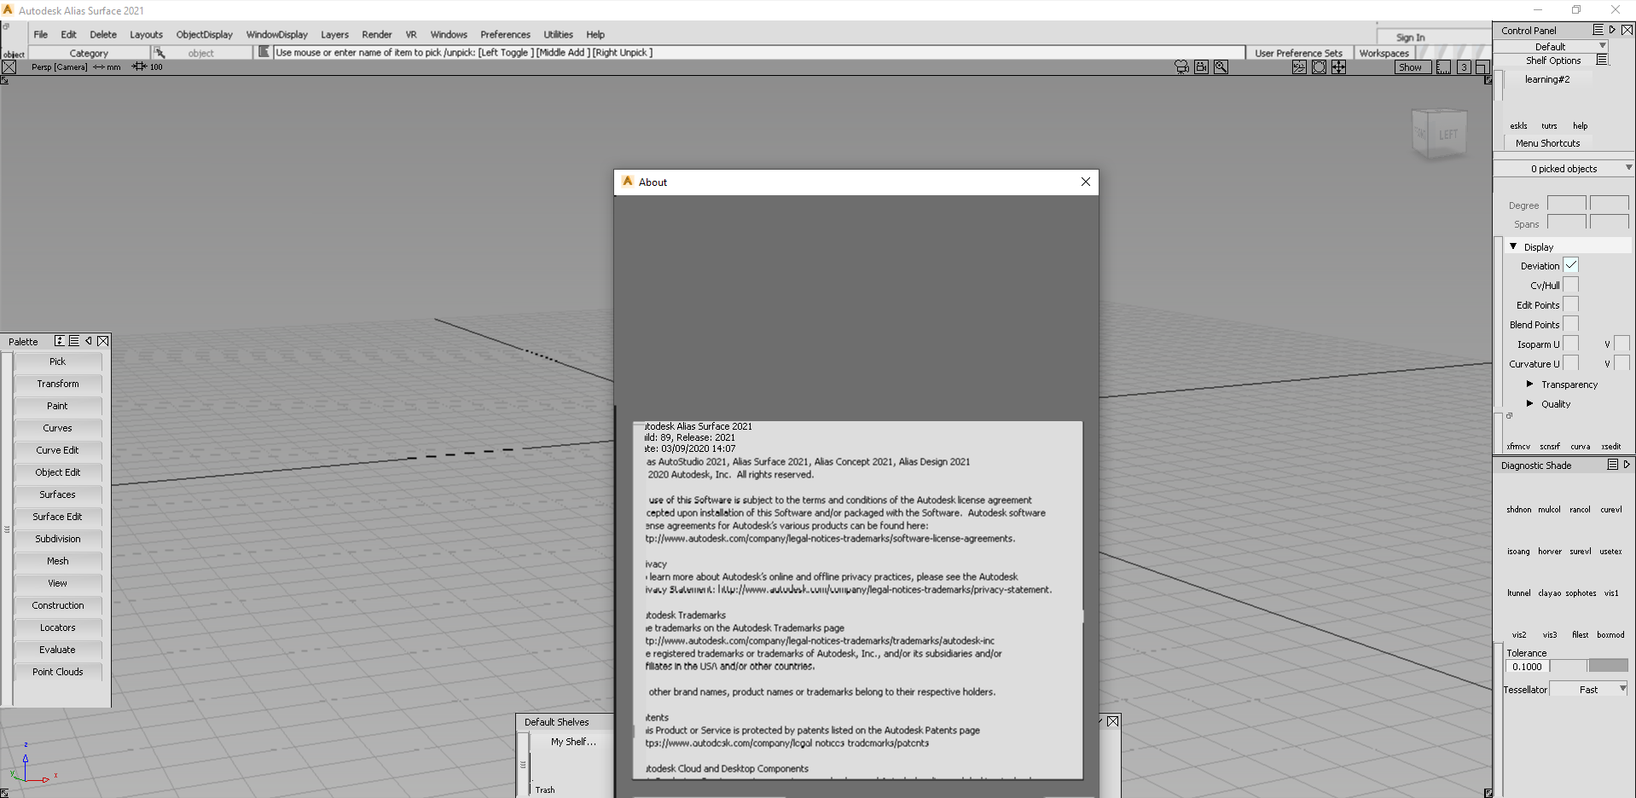Viewport: 1636px width, 798px height.
Task: Open the ObjectDisplay menu
Action: click(x=204, y=35)
